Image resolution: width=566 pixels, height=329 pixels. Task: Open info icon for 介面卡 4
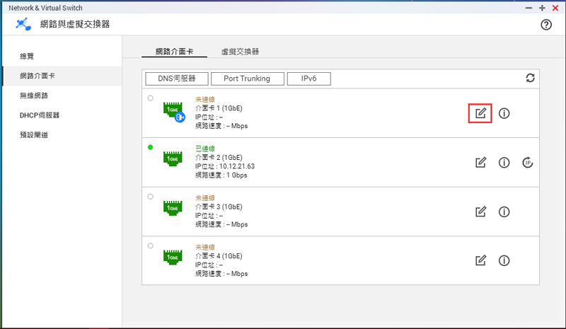pos(504,260)
